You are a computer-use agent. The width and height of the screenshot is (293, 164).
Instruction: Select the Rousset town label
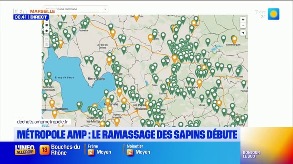[x=238, y=76]
